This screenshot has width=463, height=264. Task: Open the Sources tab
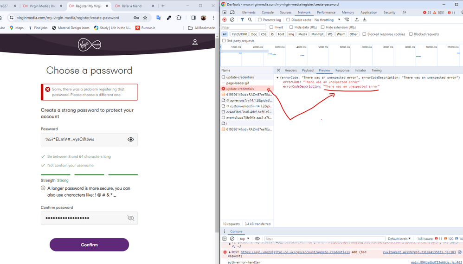coord(285,13)
